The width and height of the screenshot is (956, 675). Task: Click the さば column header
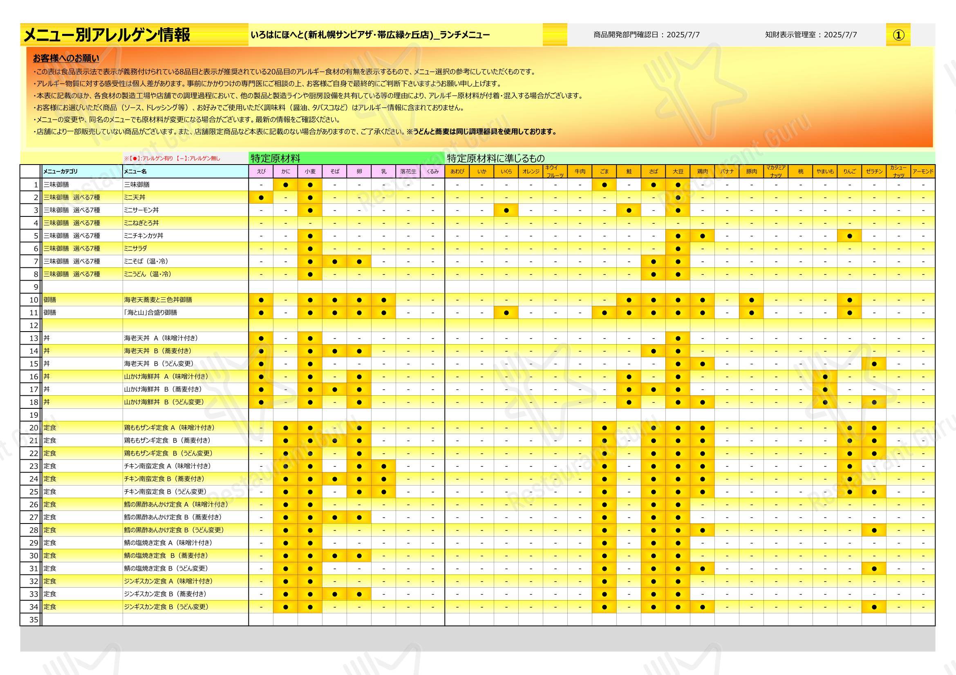coord(653,172)
